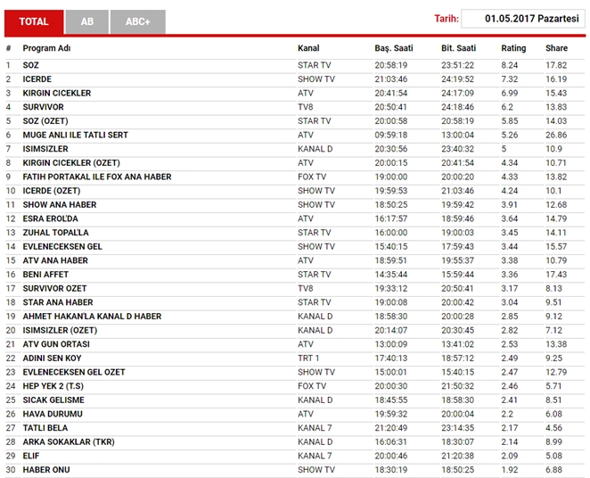Click the Rating column header
The image size is (590, 478).
[x=513, y=48]
